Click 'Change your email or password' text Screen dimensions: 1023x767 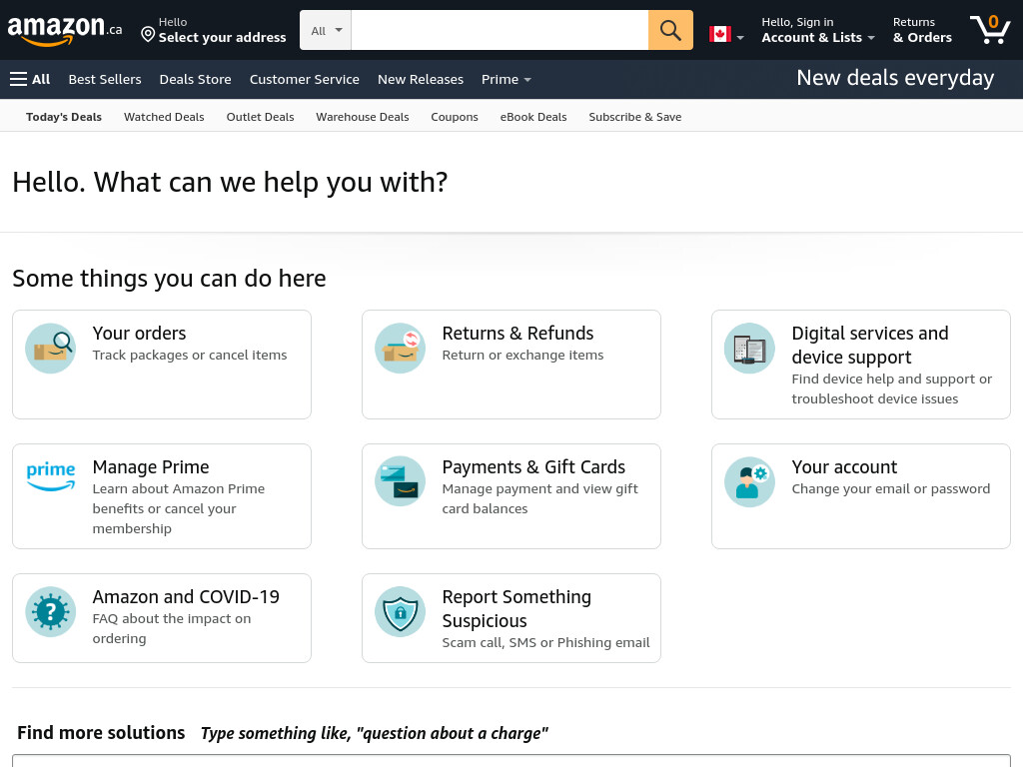point(890,488)
